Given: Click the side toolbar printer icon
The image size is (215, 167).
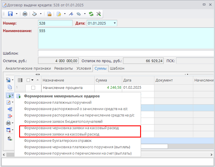Looking at the screenshot, I should [9, 123].
